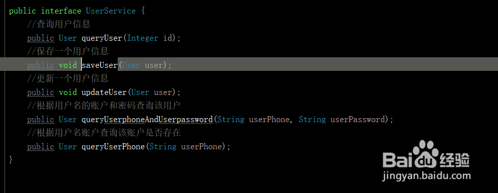Screen dimensions: 498x193
Task: Click the queryUserPhone method name
Action: point(113,147)
